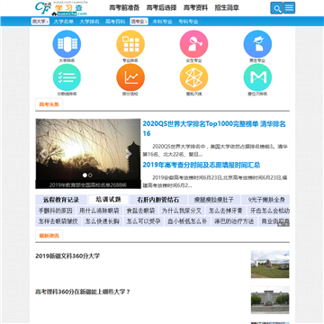The image size is (324, 324).
Task: Click caption 2019年教育部全国高校名单2688所
Action: pos(88,184)
